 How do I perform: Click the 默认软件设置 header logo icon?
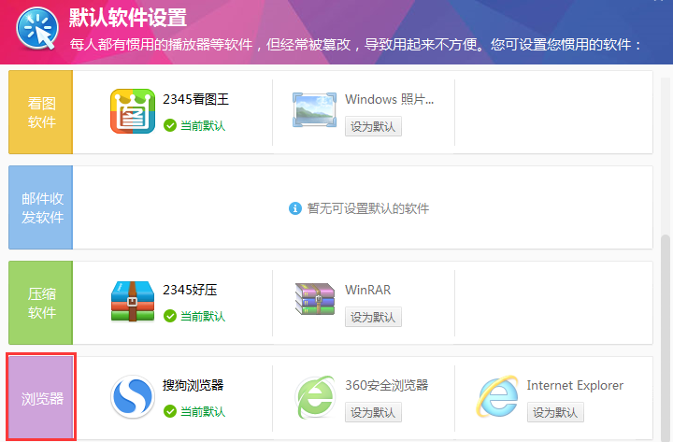(37, 28)
